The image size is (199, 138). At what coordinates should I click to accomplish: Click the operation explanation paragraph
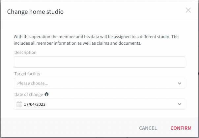point(97,40)
